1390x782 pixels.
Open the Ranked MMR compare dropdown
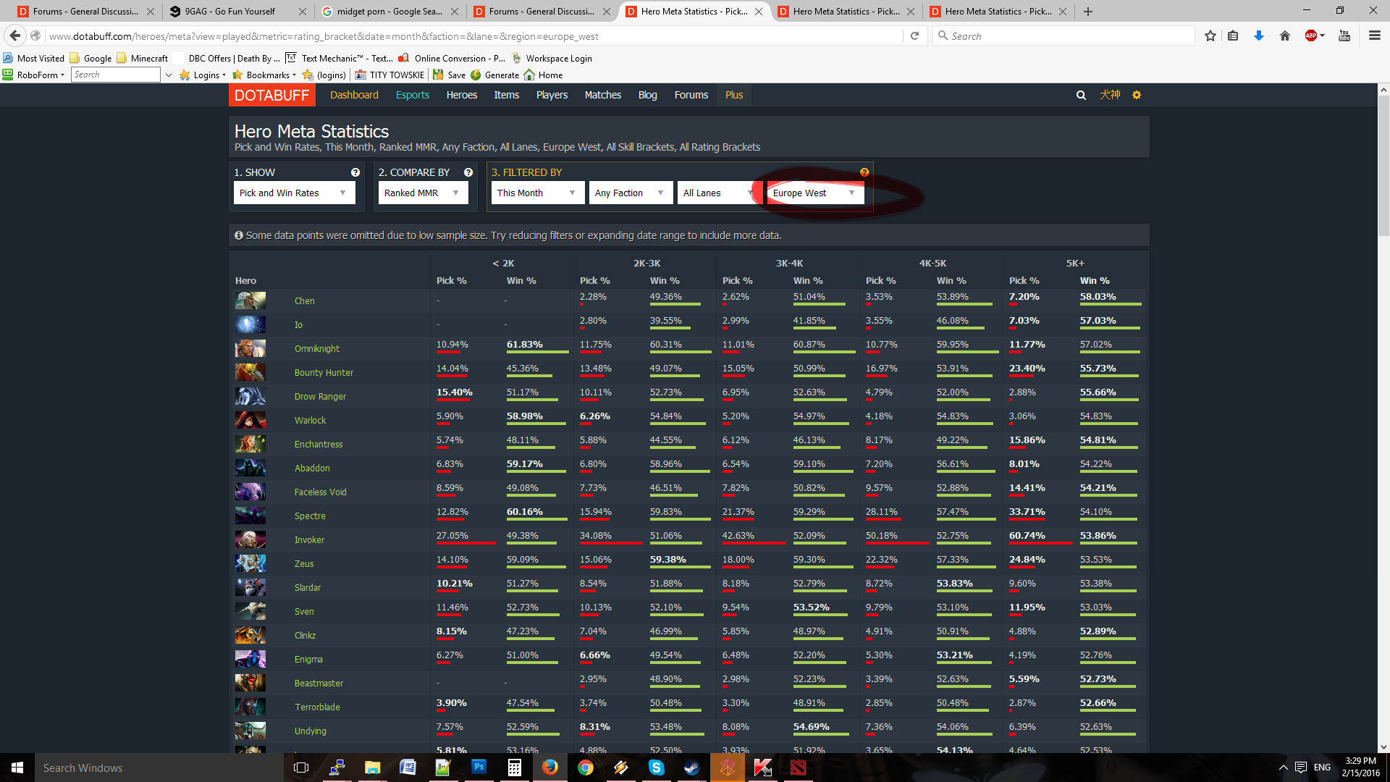[x=423, y=193]
